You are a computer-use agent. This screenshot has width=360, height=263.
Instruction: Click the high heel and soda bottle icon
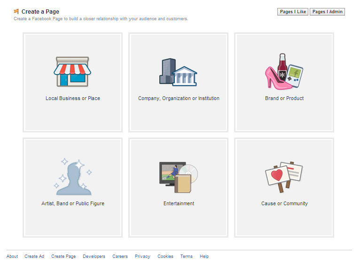(284, 71)
